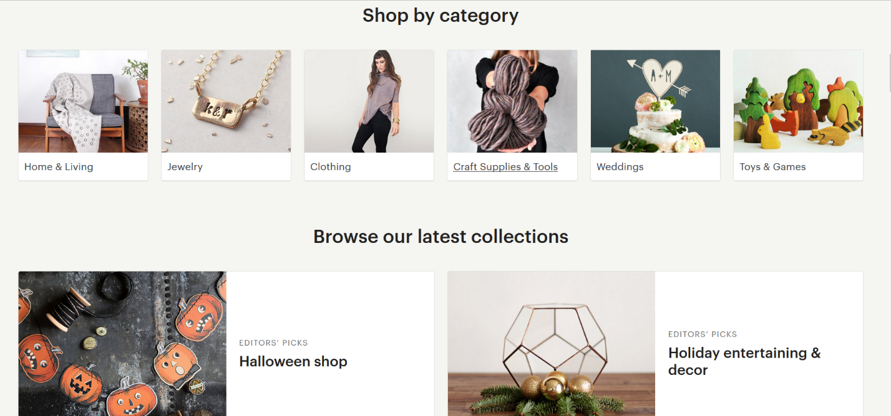This screenshot has width=891, height=416.
Task: Click Editors' Picks above Holiday entertaining
Action: [703, 334]
